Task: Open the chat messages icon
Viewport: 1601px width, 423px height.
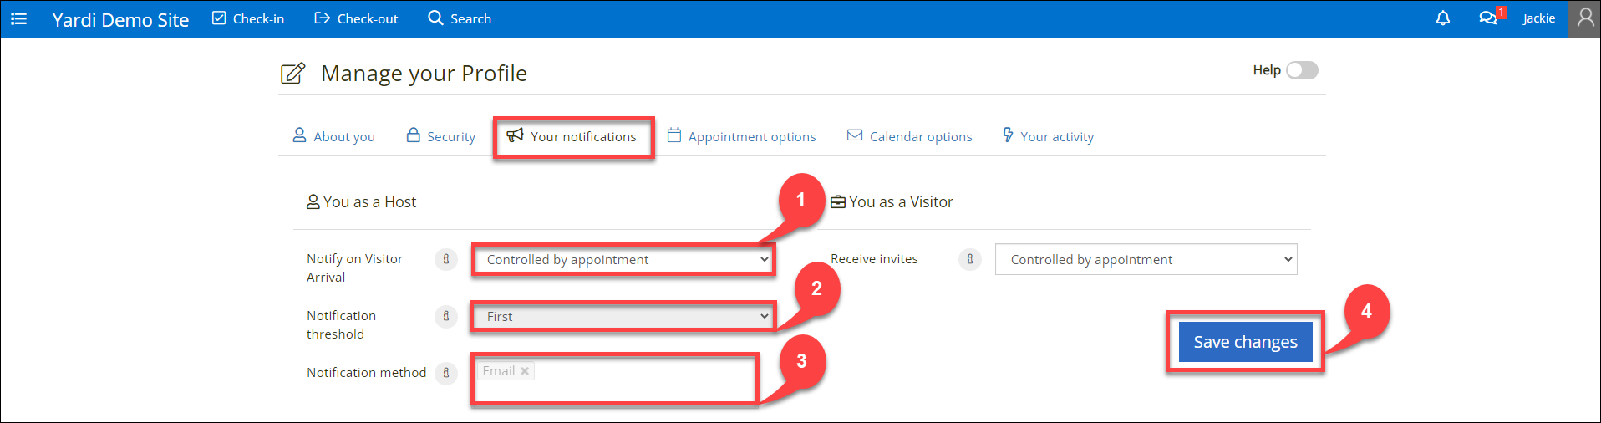Action: click(1487, 18)
